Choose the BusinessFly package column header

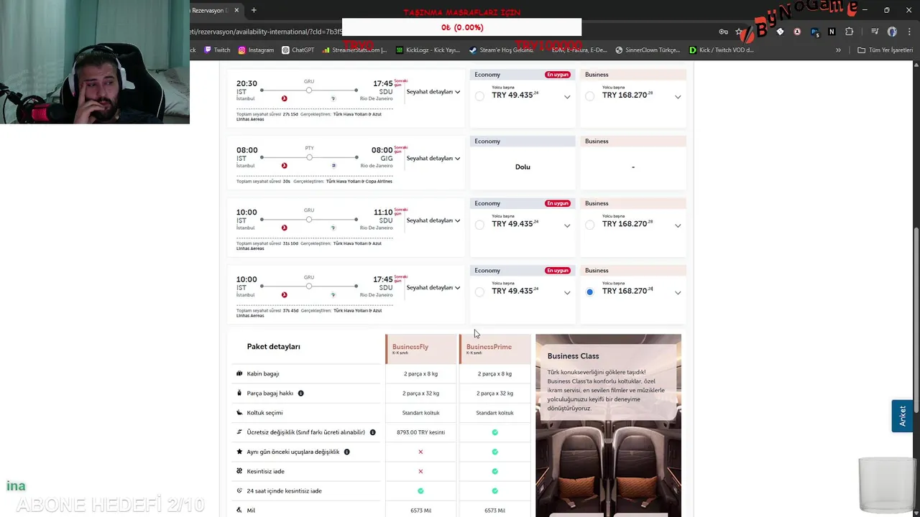[420, 349]
